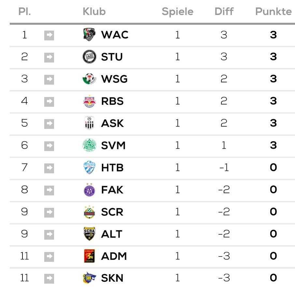Click trend arrow icon in SKN row
295x295 pixels.
[49, 279]
